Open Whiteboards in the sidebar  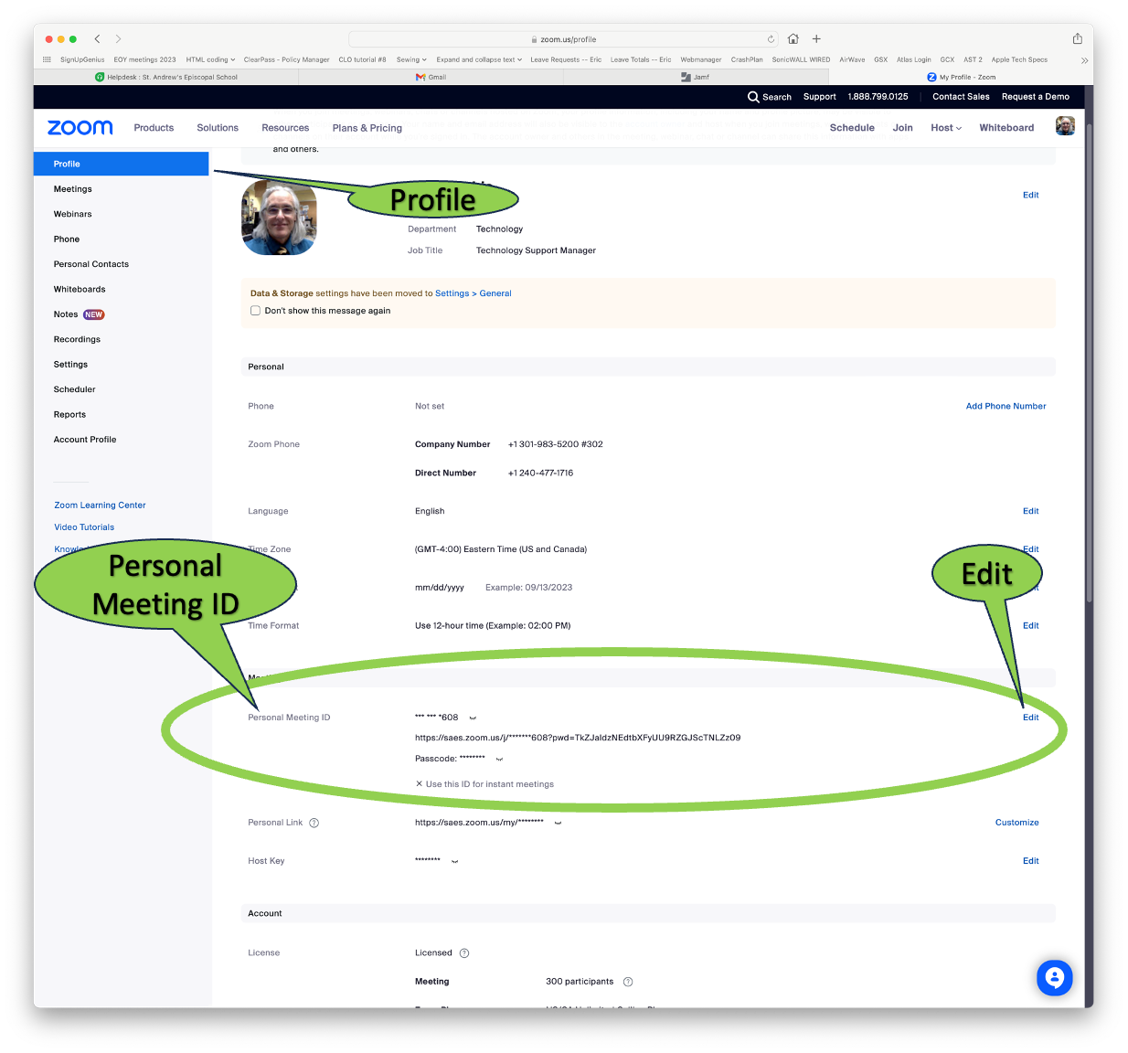[x=80, y=290]
